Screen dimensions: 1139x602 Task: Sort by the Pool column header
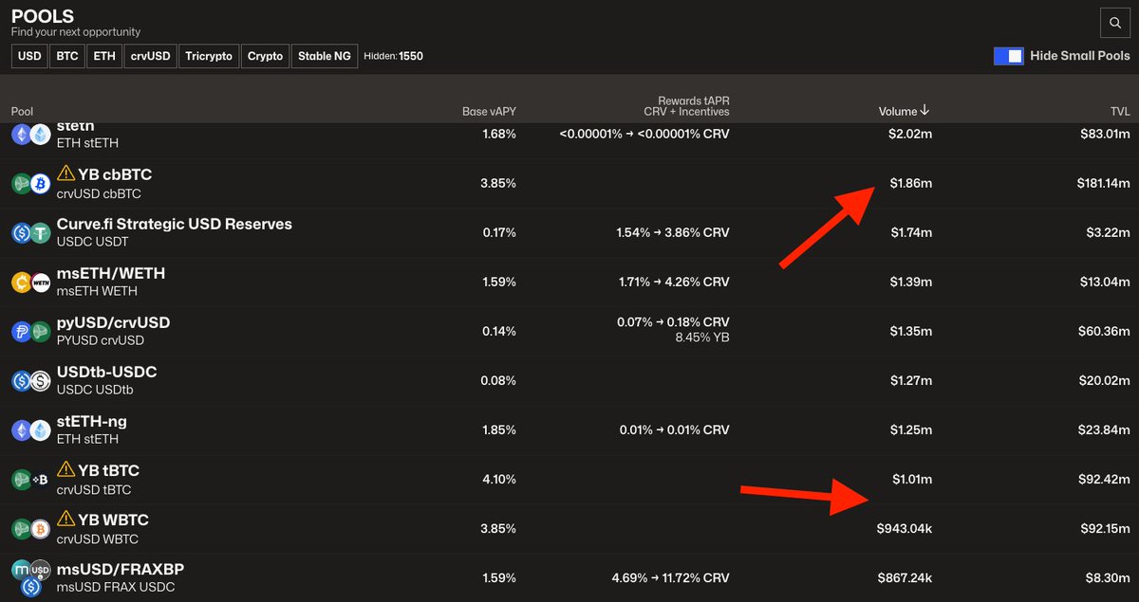(22, 111)
